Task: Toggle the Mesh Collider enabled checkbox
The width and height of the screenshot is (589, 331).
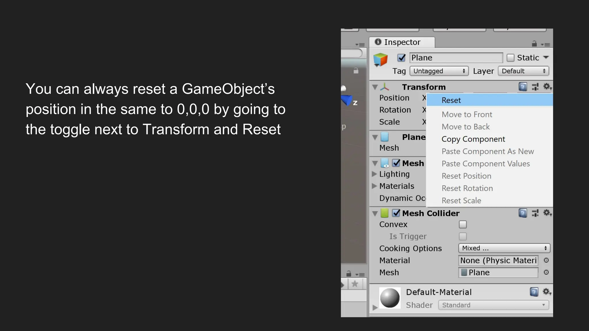Action: 396,213
